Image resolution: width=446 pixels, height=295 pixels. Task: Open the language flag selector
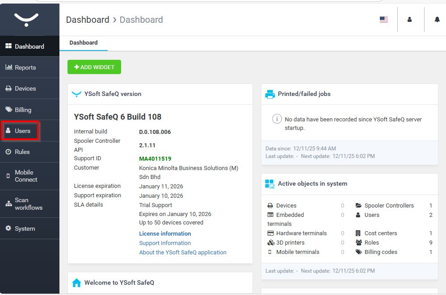[383, 20]
